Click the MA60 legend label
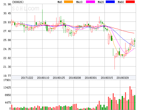The image size is (150, 110). pyautogui.click(x=121, y=2)
